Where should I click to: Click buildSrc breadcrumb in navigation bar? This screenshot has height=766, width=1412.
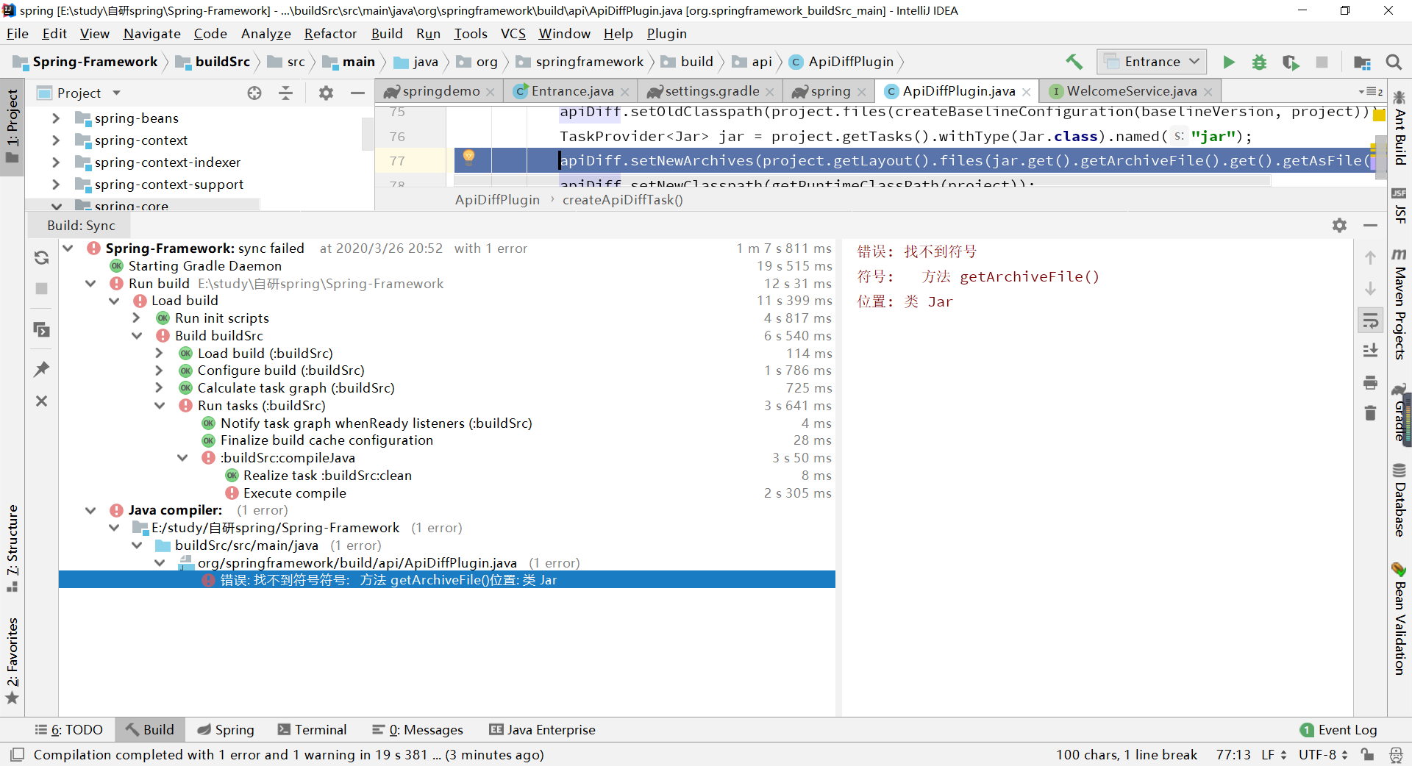coord(214,62)
